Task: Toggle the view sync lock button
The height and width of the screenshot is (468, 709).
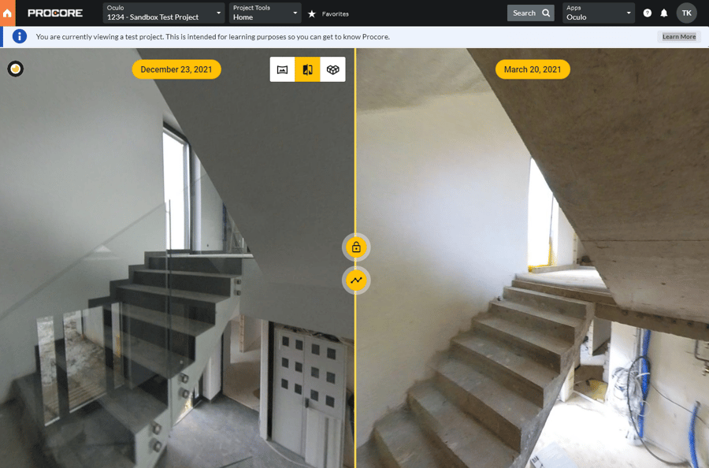Action: (356, 247)
